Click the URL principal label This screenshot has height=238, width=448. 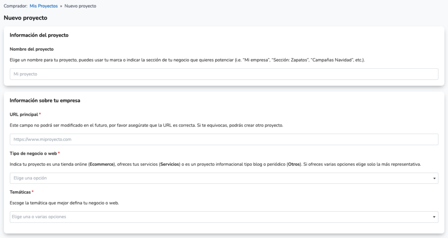tap(24, 114)
